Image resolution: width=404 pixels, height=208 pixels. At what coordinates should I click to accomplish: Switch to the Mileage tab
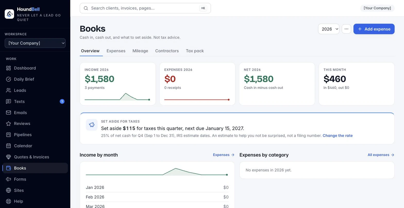click(140, 51)
